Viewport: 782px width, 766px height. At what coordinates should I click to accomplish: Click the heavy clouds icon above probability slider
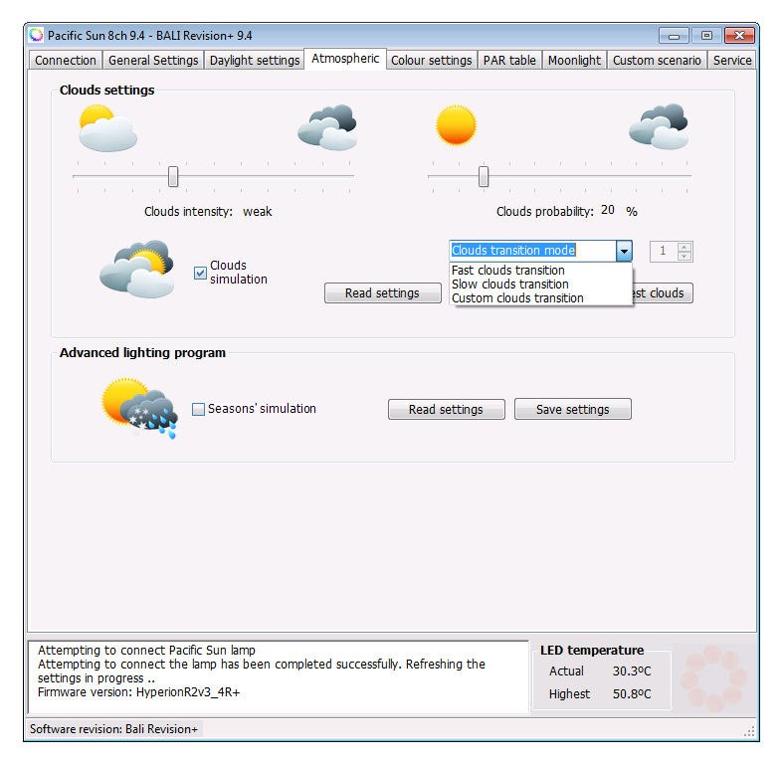click(659, 126)
